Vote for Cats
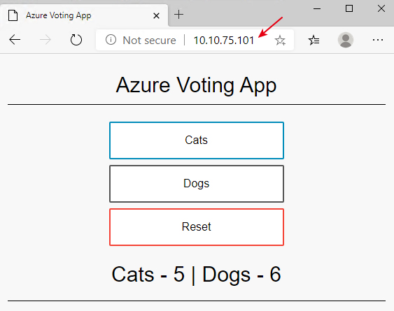The height and width of the screenshot is (311, 394). 197,140
